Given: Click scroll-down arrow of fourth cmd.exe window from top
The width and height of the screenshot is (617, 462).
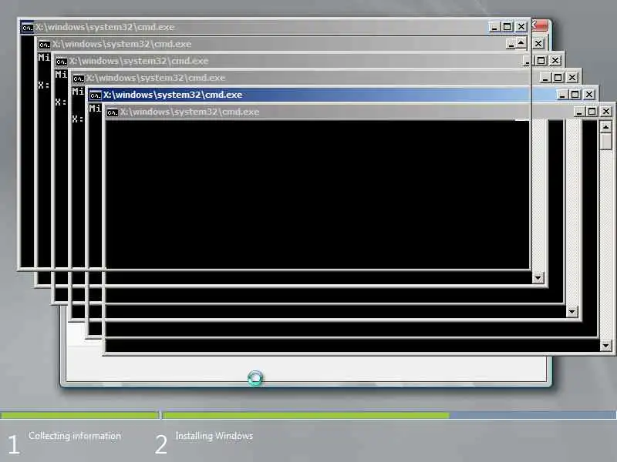Looking at the screenshot, I should pos(571,312).
